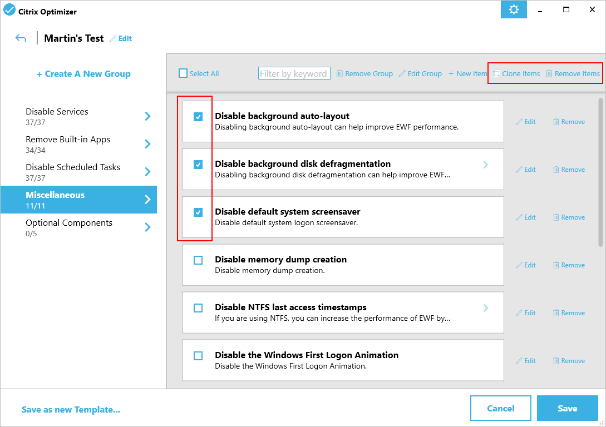This screenshot has height=427, width=606.
Task: Expand Disable background disk defragmentation details
Action: click(x=485, y=165)
